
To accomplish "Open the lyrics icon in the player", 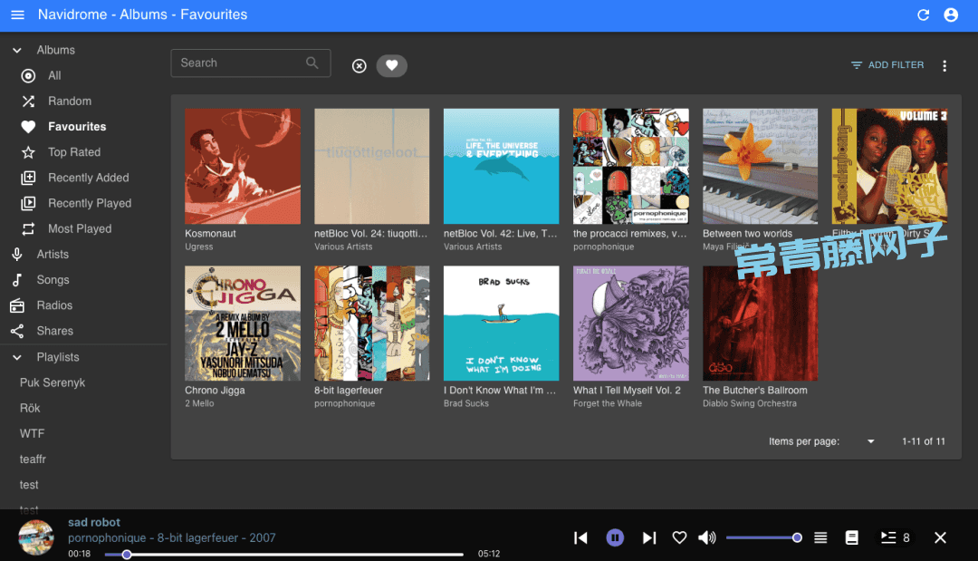I will 851,538.
